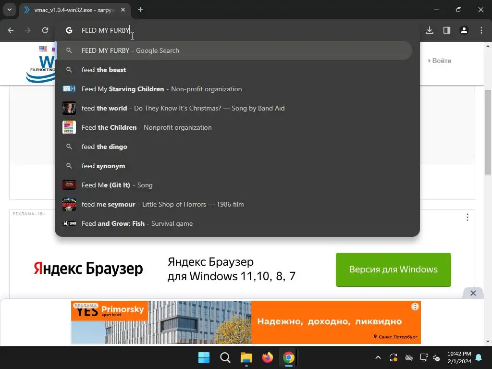Open the tab search chevron
This screenshot has width=492, height=369.
pos(10,10)
